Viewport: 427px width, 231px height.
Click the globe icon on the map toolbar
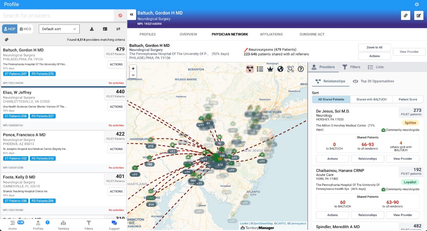pos(280,69)
